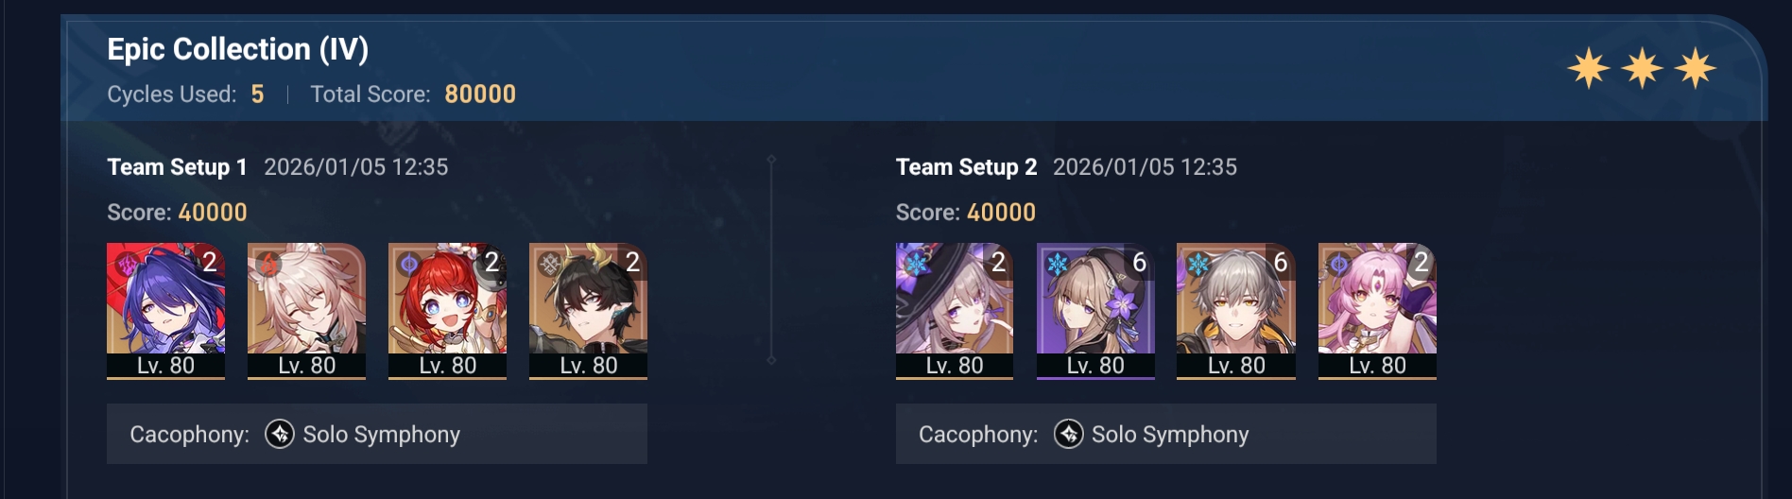This screenshot has width=1792, height=499.
Task: Open the red-haired character card
Action: 447,311
